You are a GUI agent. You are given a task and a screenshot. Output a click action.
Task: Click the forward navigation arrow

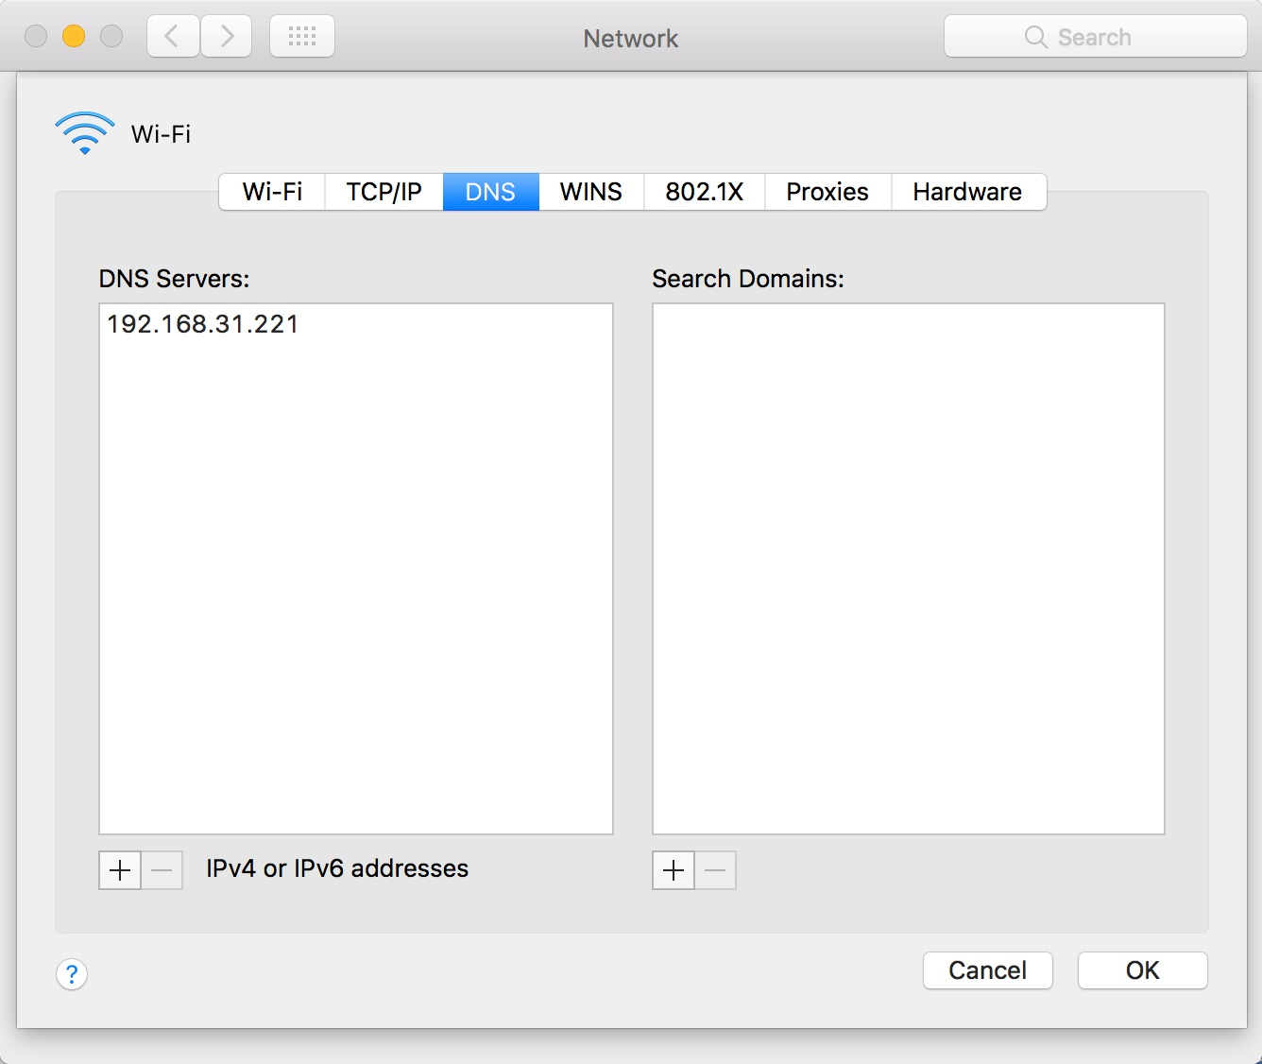tap(226, 35)
